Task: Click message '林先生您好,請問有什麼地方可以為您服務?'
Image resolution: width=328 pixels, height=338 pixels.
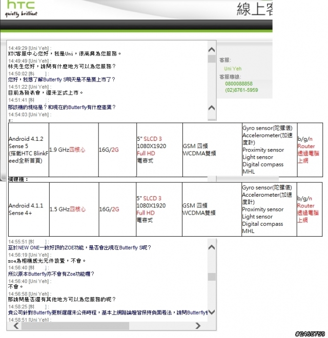Action: pyautogui.click(x=62, y=67)
